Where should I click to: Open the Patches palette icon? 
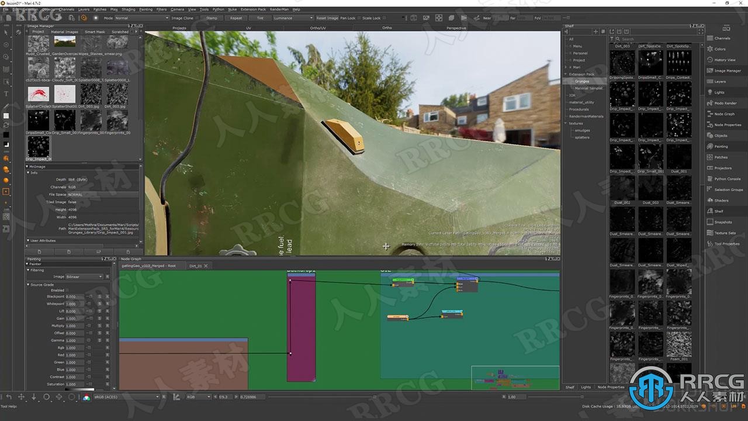pos(710,157)
